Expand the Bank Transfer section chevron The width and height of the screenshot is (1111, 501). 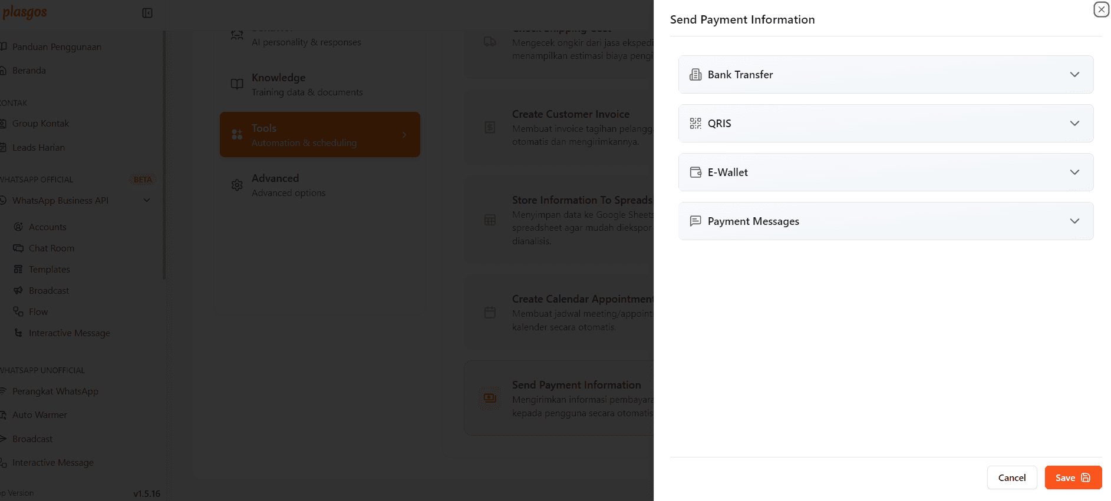[x=1074, y=75]
